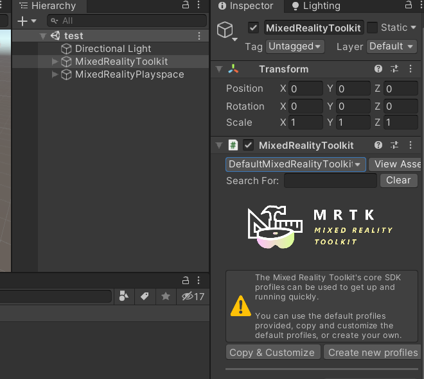Click the Position Z field
424x379 pixels.
pyautogui.click(x=401, y=88)
